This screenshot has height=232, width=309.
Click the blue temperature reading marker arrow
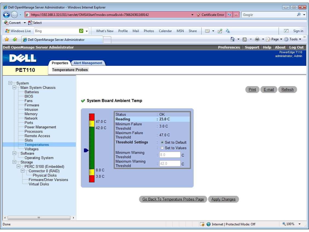[86, 151]
